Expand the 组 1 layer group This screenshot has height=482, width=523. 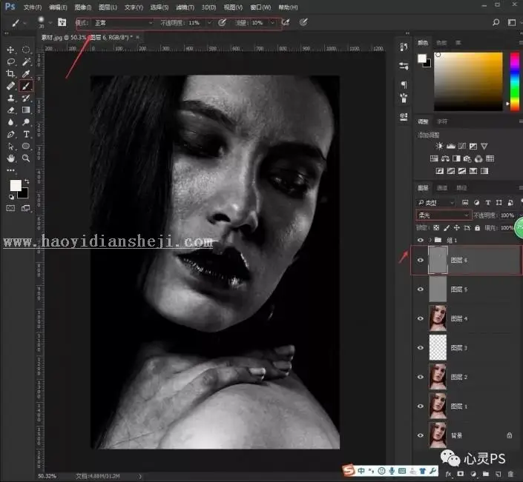(430, 240)
